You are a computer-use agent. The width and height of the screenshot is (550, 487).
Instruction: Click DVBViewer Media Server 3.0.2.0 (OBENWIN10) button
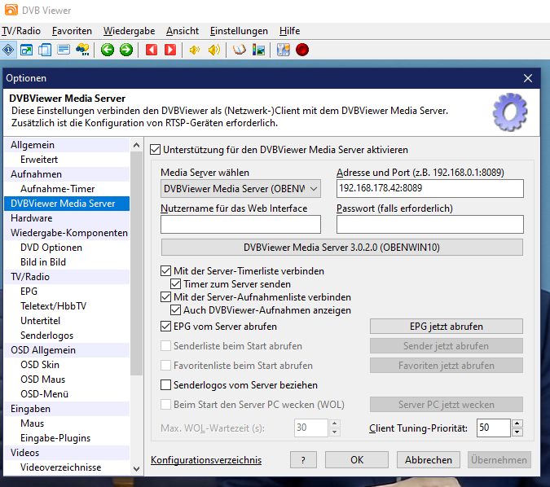[342, 248]
